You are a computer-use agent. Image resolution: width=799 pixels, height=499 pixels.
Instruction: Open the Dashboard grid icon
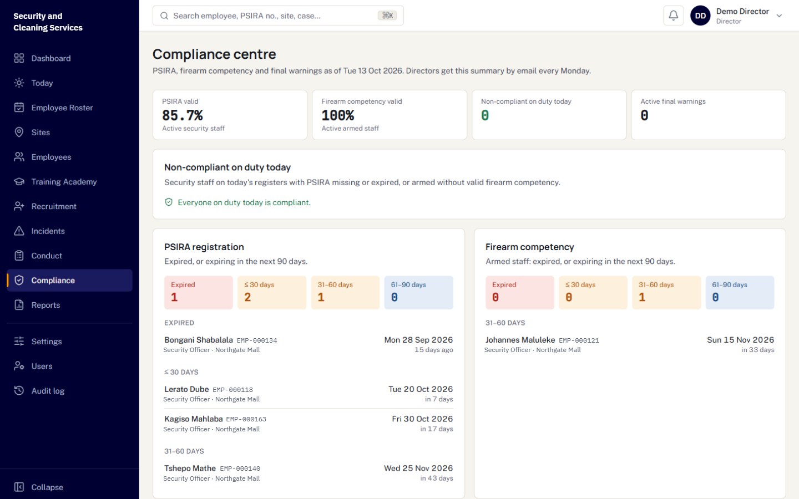point(19,58)
